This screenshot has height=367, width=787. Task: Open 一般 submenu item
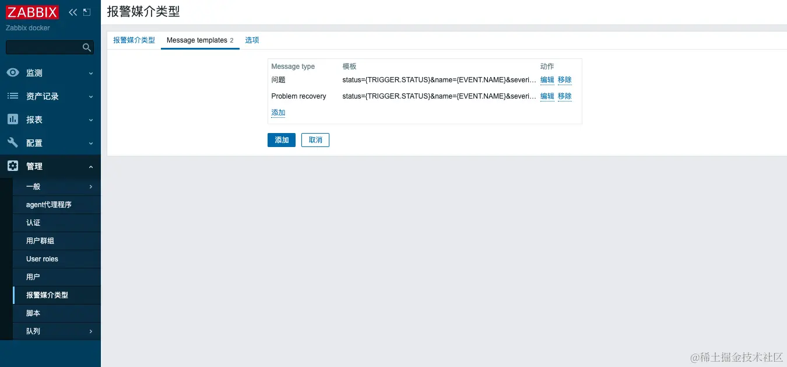point(57,187)
